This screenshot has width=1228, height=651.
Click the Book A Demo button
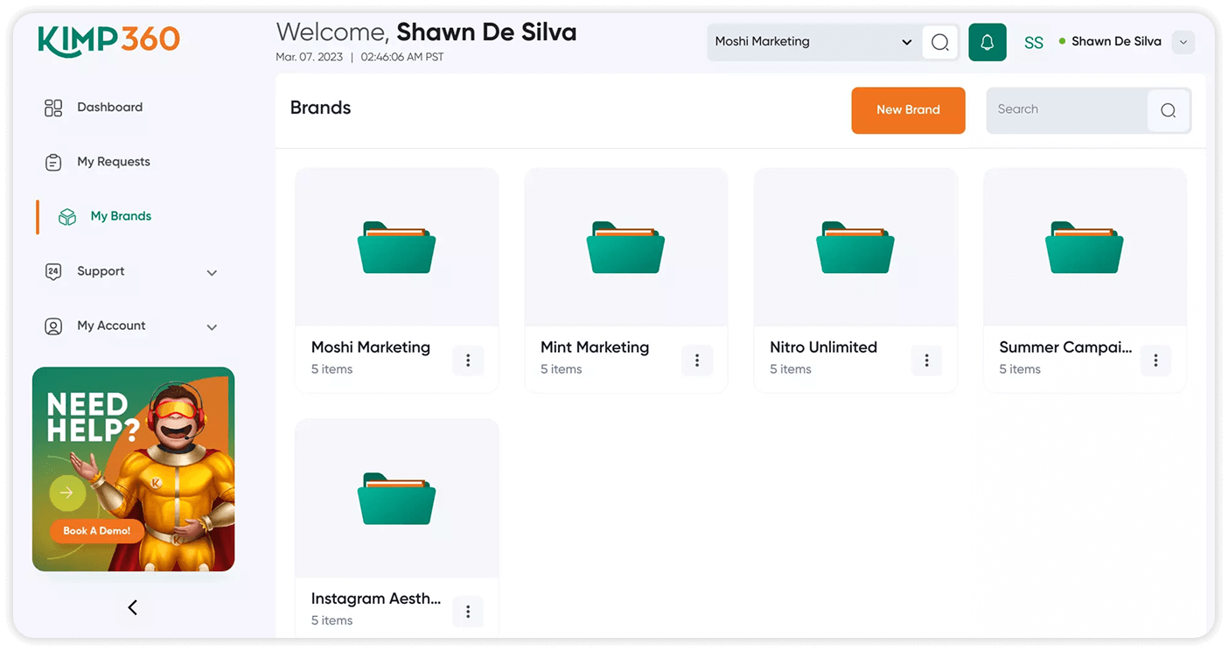click(97, 530)
